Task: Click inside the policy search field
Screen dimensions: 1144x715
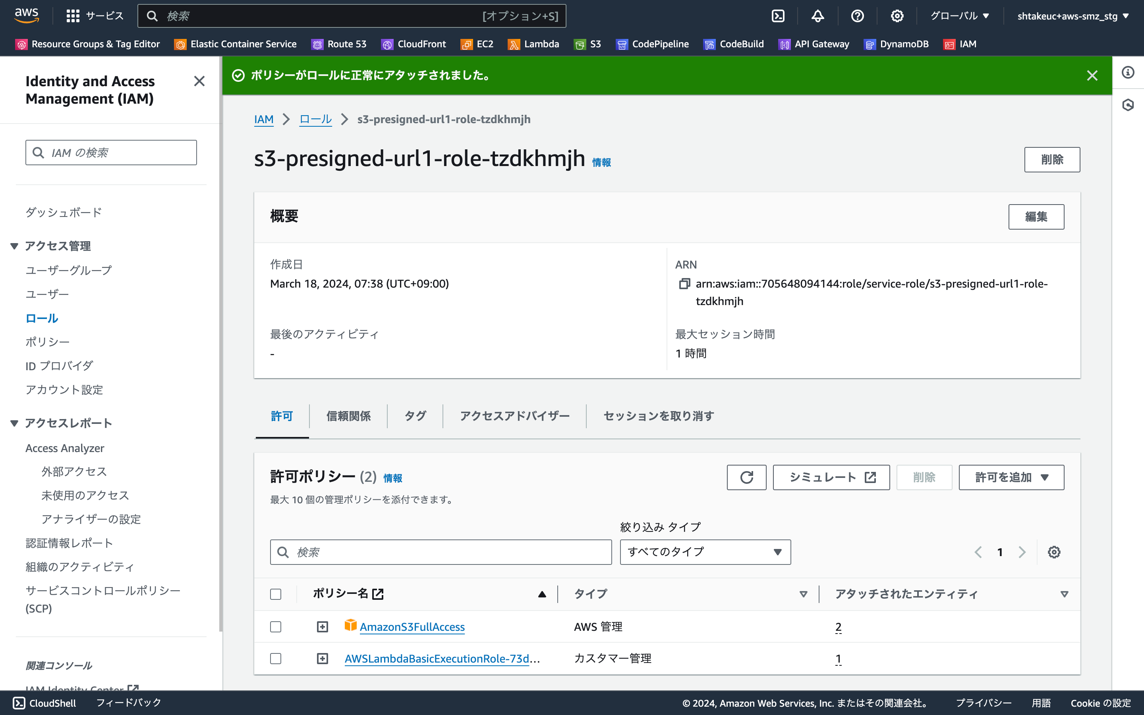Action: [x=440, y=552]
